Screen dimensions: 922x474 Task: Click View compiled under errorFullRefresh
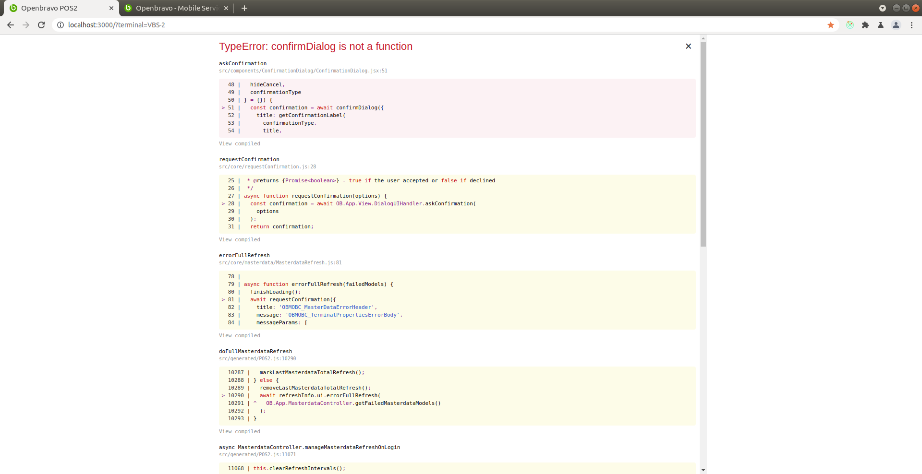[x=240, y=335]
